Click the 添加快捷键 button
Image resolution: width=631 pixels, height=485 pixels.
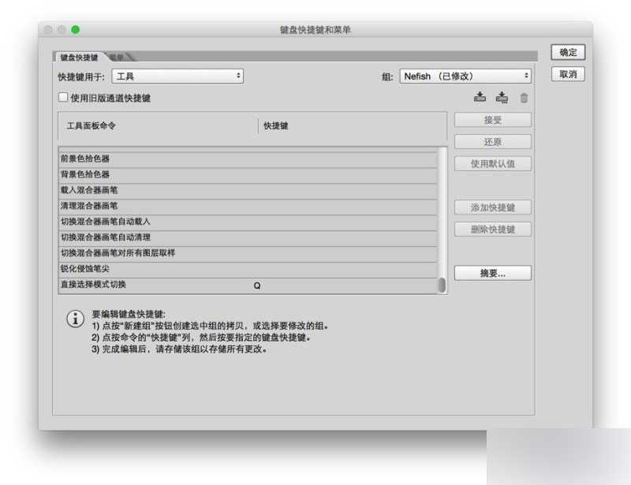493,207
